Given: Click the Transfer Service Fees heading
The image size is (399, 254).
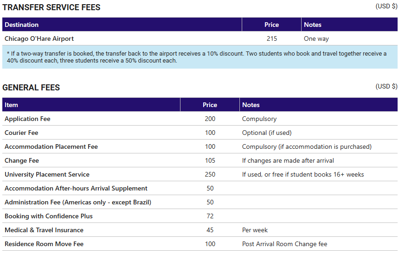Looking at the screenshot, I should click(x=51, y=7).
